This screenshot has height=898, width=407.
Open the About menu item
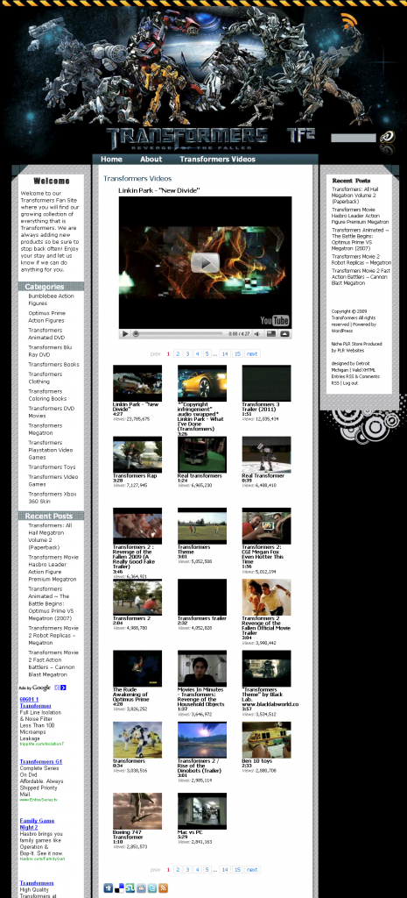[x=151, y=160]
